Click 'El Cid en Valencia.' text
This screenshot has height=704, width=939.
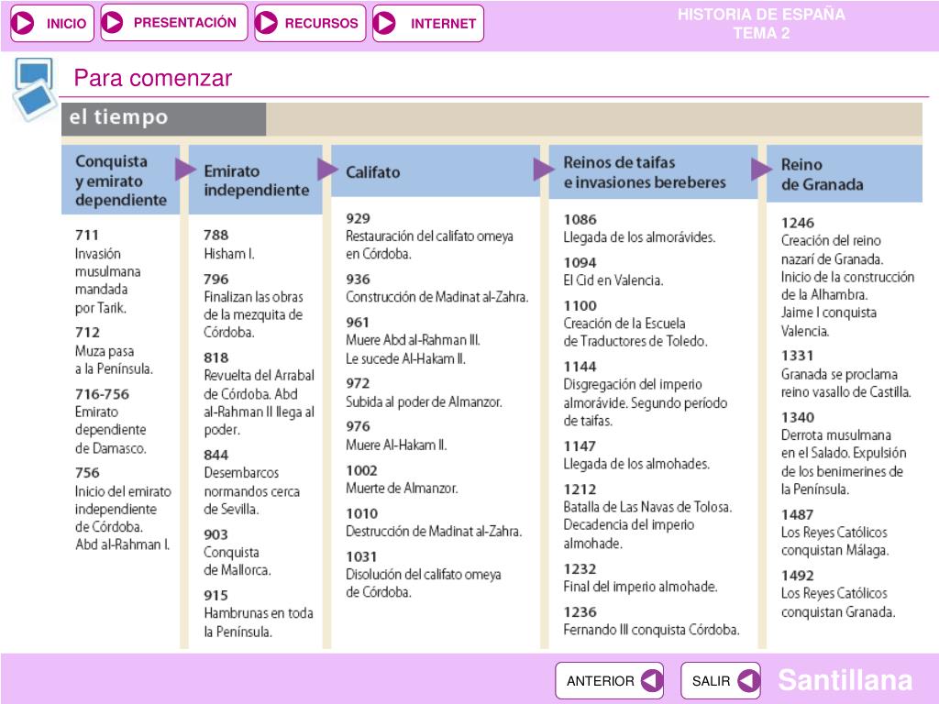coord(613,280)
